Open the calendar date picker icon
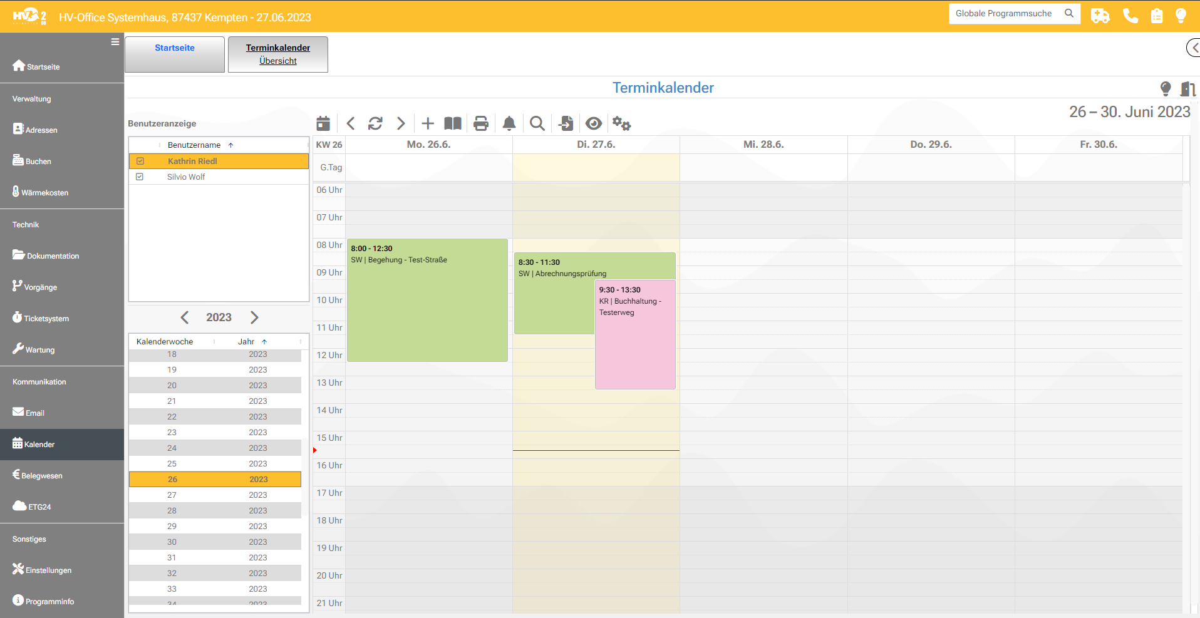This screenshot has width=1200, height=618. point(323,123)
